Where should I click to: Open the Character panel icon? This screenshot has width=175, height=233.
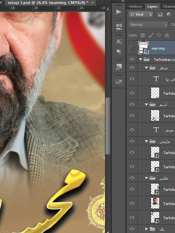coord(119,42)
